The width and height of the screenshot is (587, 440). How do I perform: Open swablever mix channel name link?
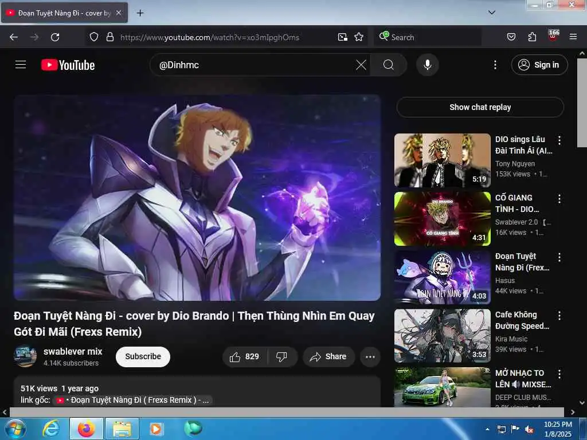[73, 351]
